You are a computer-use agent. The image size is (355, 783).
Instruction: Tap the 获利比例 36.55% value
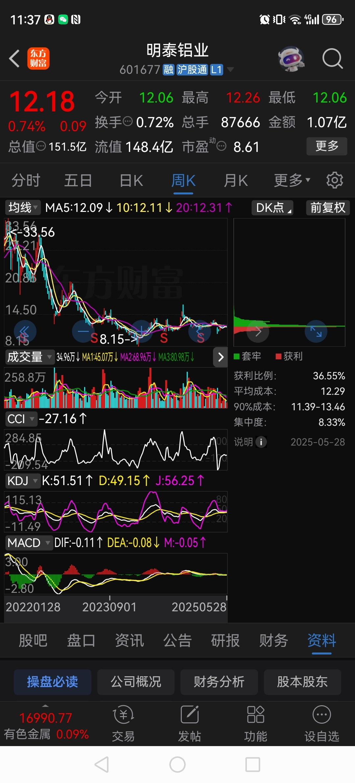pyautogui.click(x=329, y=376)
